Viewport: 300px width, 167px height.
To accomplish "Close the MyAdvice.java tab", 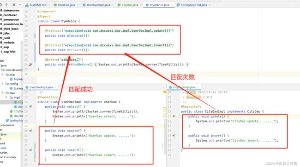I will click(172, 5).
